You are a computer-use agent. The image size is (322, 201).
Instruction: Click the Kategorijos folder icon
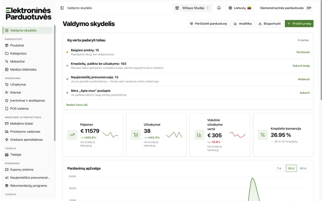pyautogui.click(x=7, y=53)
